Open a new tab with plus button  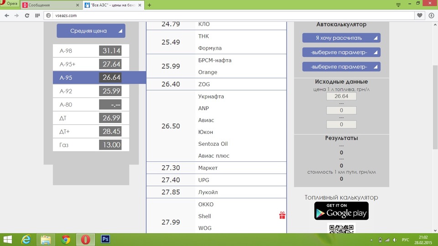click(x=150, y=5)
